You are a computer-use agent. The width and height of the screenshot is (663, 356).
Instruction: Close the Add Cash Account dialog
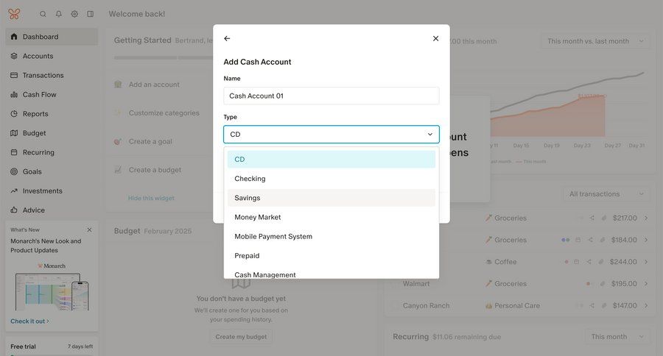click(435, 38)
